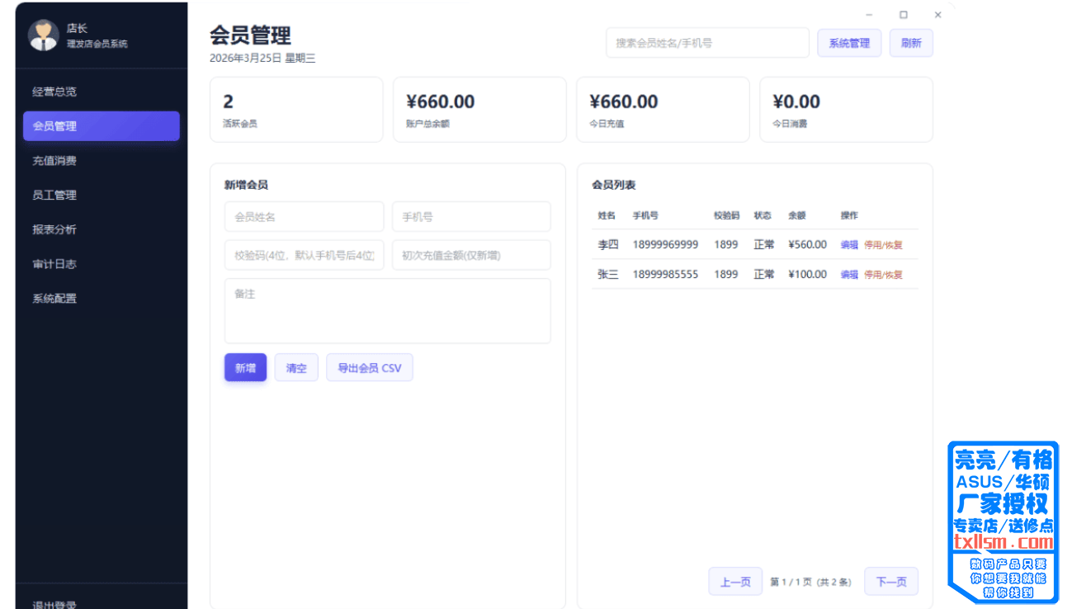
Task: Click into the 备注 text area
Action: pyautogui.click(x=387, y=311)
